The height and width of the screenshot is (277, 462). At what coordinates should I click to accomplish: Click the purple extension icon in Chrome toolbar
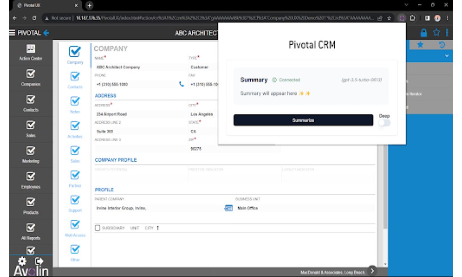[402, 18]
